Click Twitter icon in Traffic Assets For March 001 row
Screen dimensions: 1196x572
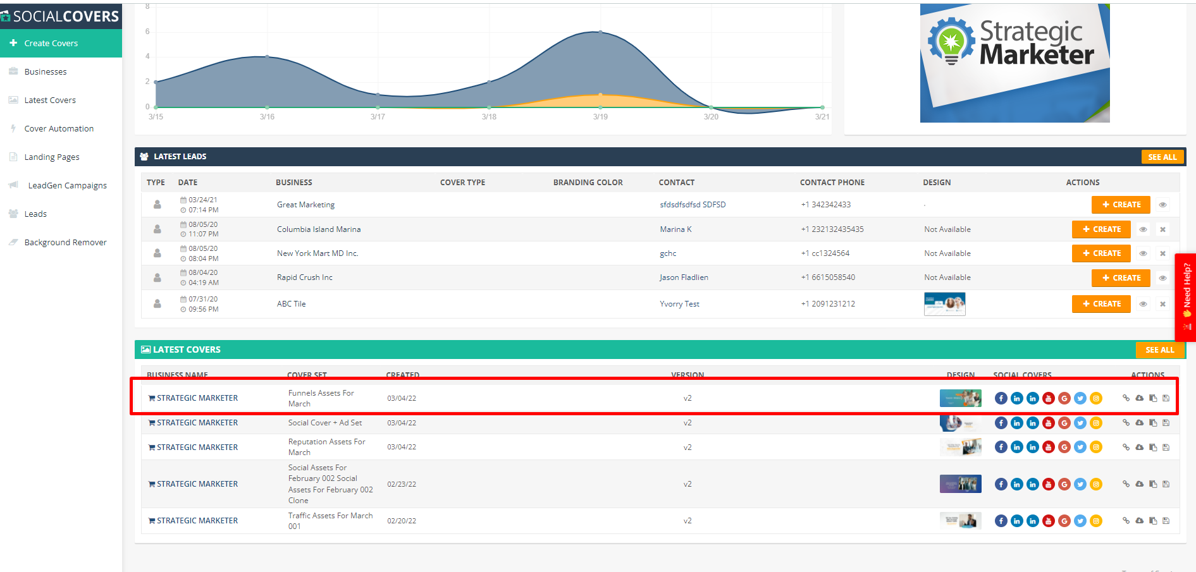tap(1080, 521)
